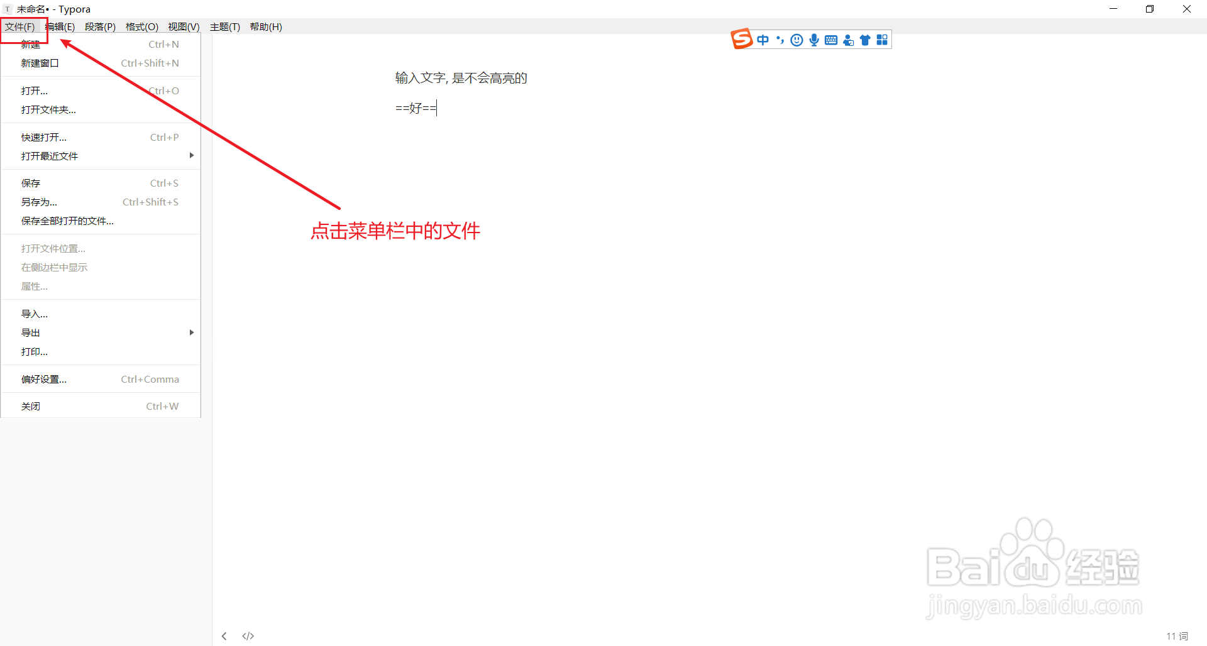Start voice input with the microphone icon

click(x=813, y=40)
